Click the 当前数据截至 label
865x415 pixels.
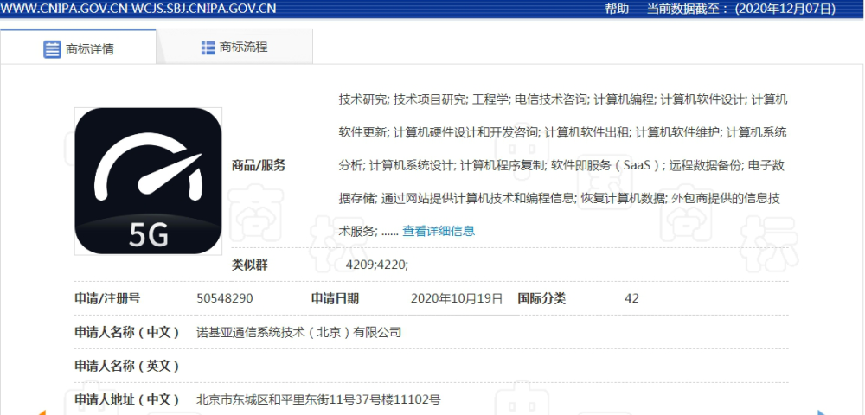click(688, 9)
